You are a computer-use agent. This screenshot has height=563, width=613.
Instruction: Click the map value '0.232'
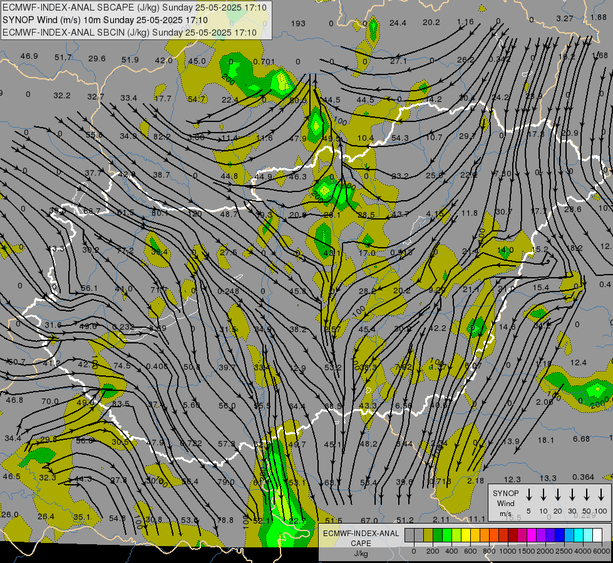click(123, 327)
